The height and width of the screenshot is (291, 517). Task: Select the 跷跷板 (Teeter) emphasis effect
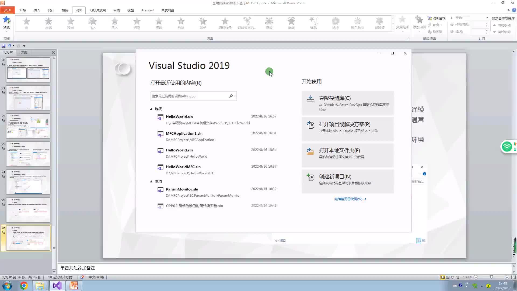(380, 23)
